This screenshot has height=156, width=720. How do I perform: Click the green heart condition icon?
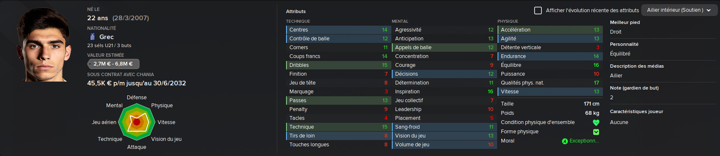coord(596,123)
